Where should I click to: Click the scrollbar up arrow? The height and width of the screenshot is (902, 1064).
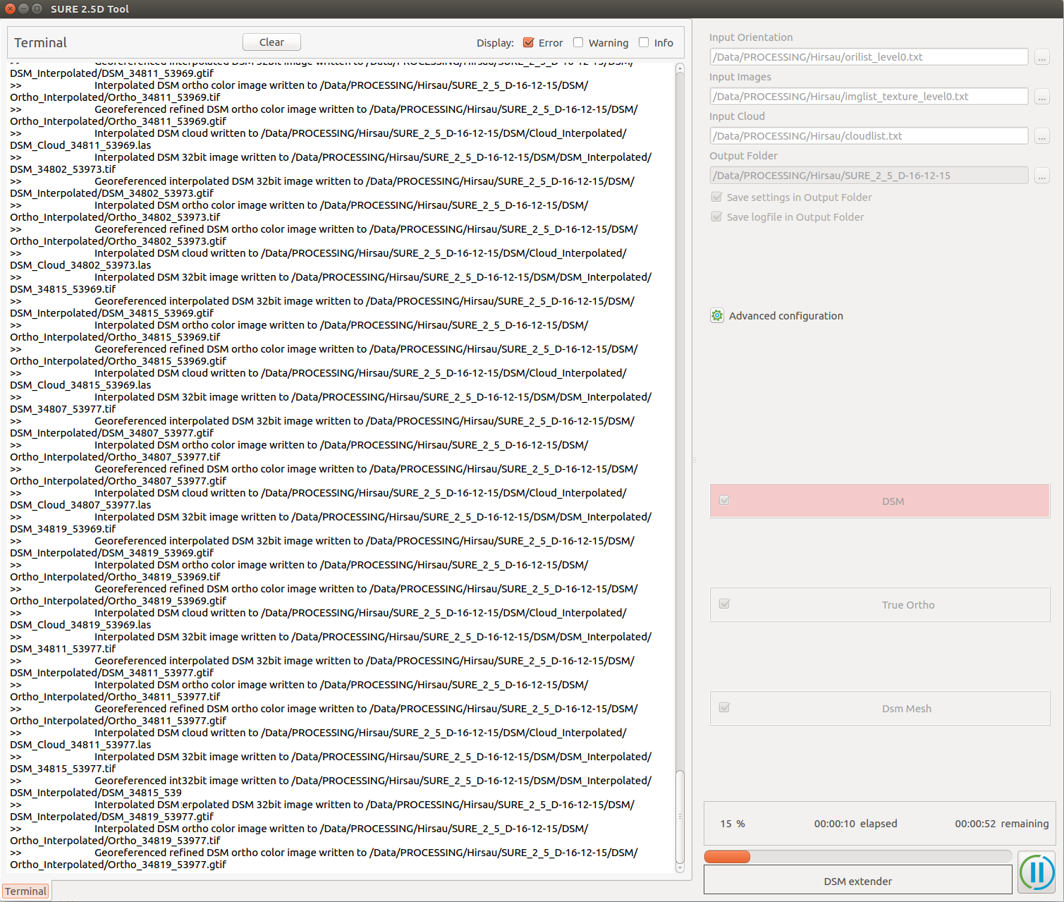click(x=680, y=68)
